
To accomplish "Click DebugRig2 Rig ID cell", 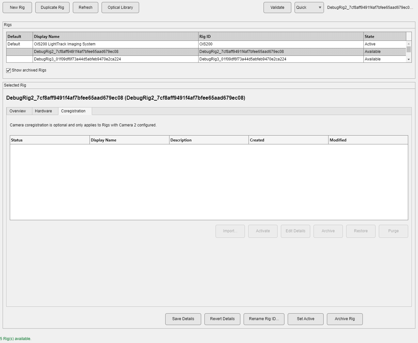I will [x=281, y=52].
